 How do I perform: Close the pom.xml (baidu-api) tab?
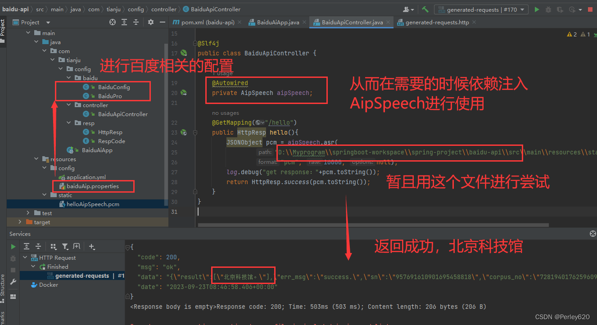(x=239, y=22)
